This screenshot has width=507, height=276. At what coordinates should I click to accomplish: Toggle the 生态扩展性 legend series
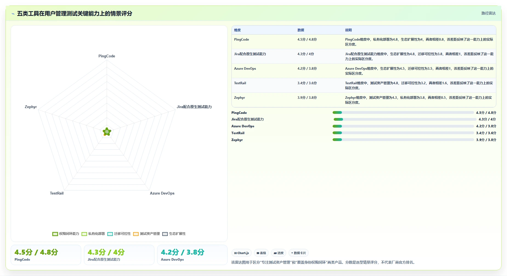click(174, 234)
